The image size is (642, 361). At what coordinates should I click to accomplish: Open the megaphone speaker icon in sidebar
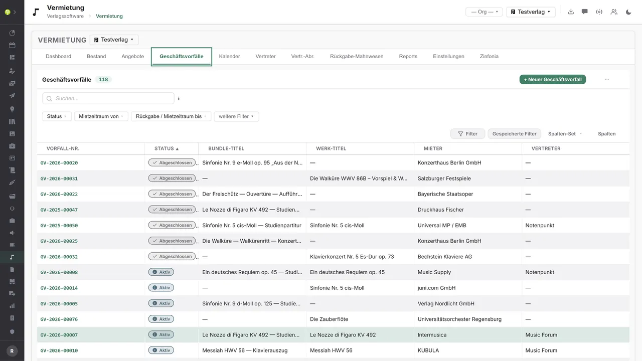click(12, 233)
